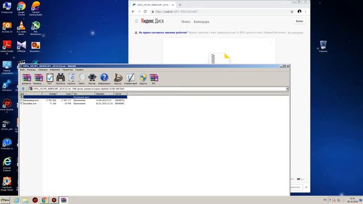Expand the WinRAR address bar dropdown arrow
This screenshot has height=204, width=363.
click(x=287, y=88)
